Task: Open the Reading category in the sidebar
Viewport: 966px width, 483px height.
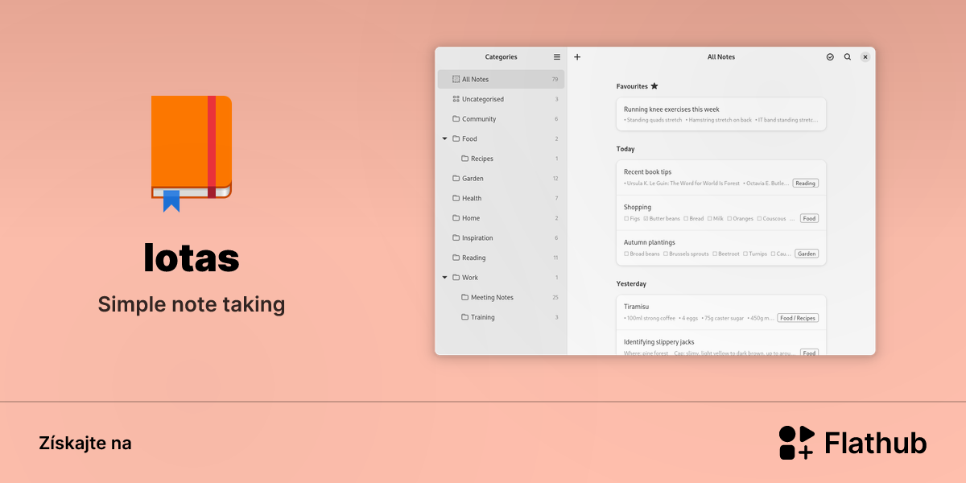Action: (x=501, y=258)
